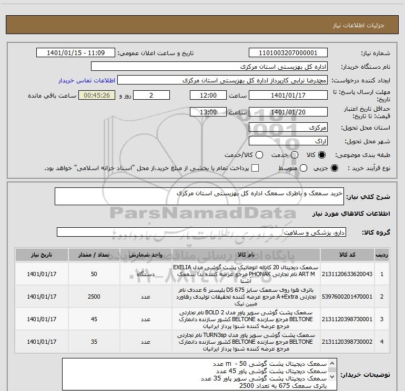Click the delivery province field مرکزی
The height and width of the screenshot is (391, 405).
point(288,127)
